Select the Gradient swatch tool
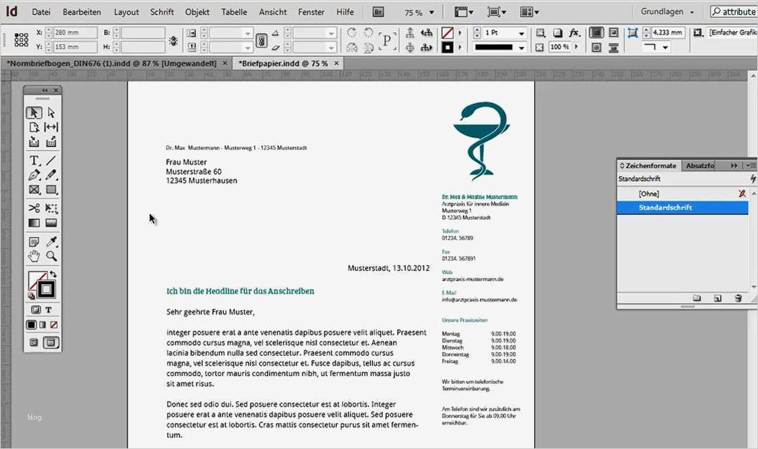Viewport: 758px width, 449px height. coord(33,222)
